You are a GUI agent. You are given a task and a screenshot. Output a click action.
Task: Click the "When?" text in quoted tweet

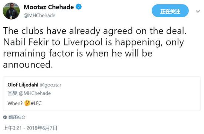tap(15, 103)
